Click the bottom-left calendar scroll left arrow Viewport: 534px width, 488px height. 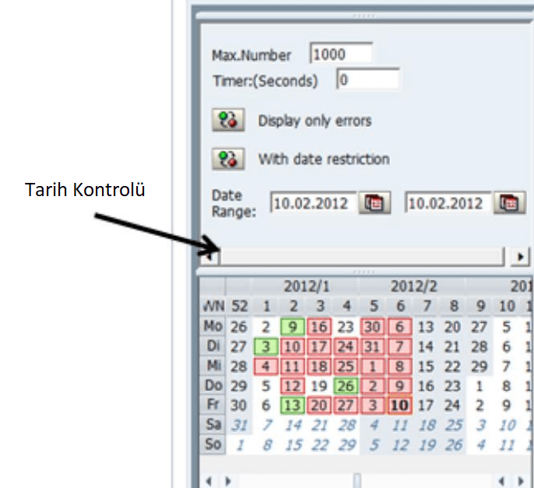pos(206,482)
